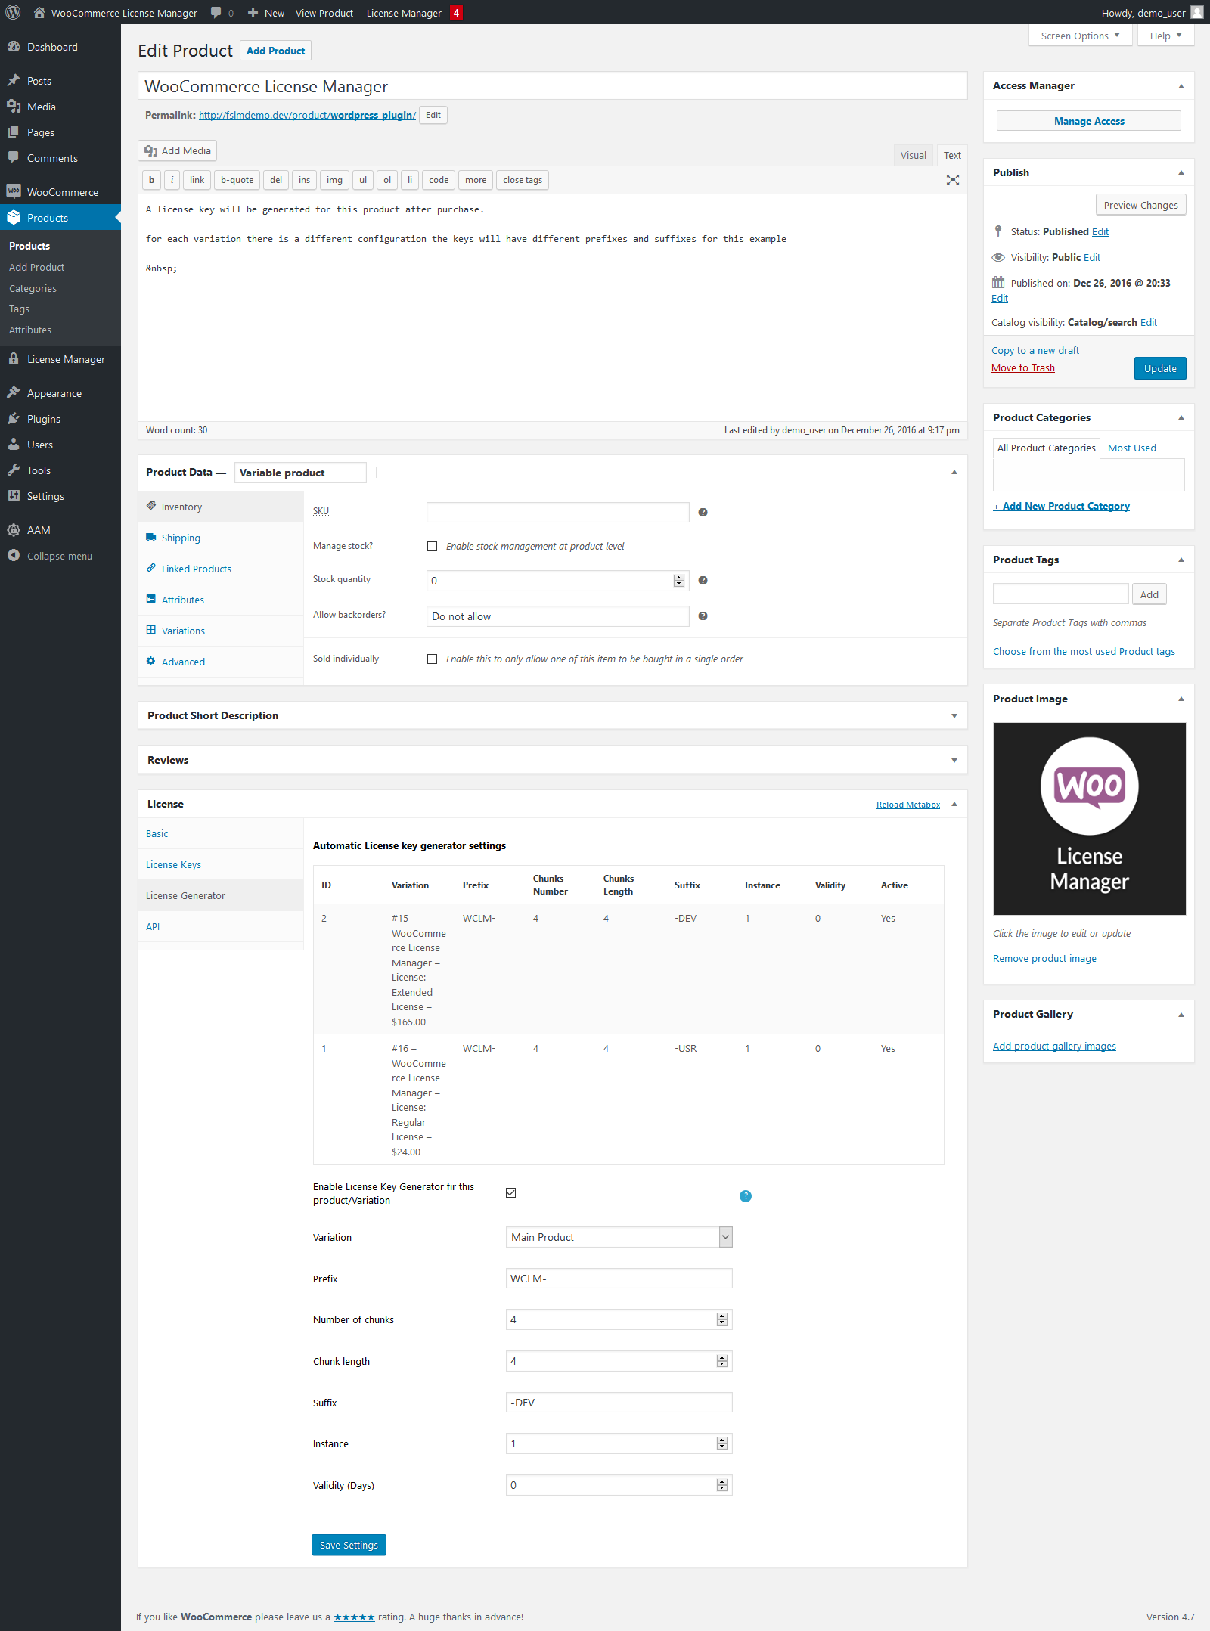Expand the Product Short Description panel
Image resolution: width=1210 pixels, height=1631 pixels.
tap(954, 716)
